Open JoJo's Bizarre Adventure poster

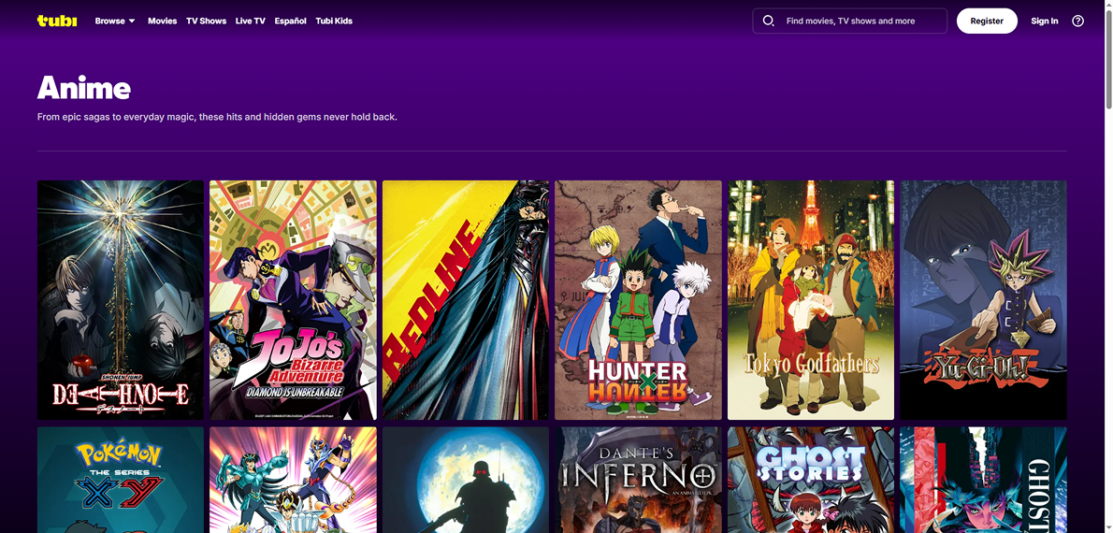pos(293,299)
